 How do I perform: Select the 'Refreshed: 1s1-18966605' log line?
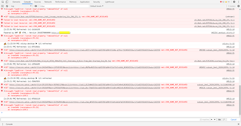click(x=22, y=64)
